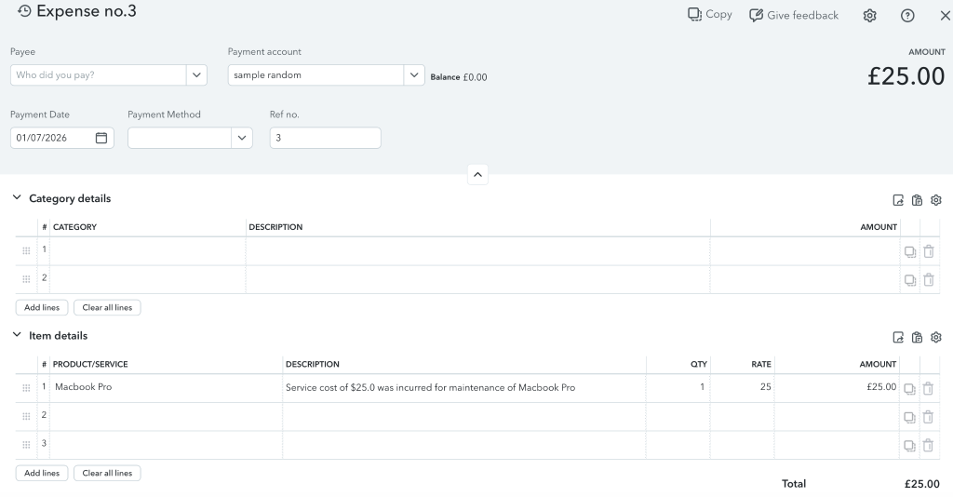953x497 pixels.
Task: Duplicate the Macbook Pro item line
Action: click(909, 389)
